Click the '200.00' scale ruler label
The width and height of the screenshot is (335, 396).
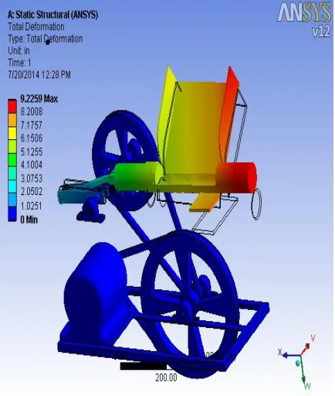(166, 378)
